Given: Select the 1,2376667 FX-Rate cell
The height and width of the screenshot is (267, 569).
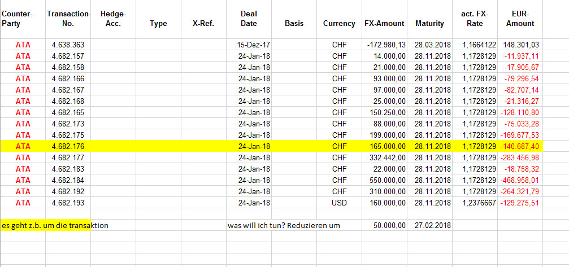Looking at the screenshot, I should click(x=475, y=203).
